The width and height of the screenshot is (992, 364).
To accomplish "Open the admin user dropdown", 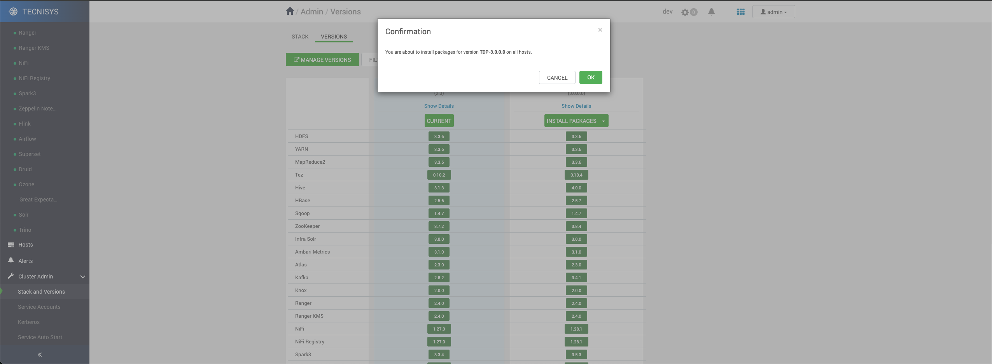I will 773,12.
